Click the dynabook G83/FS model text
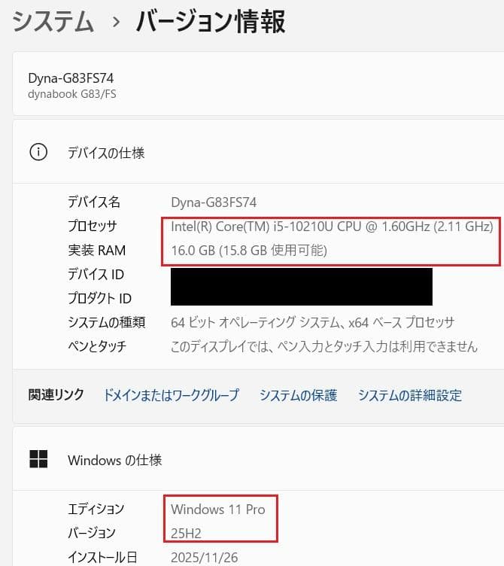The image size is (504, 566). [72, 94]
